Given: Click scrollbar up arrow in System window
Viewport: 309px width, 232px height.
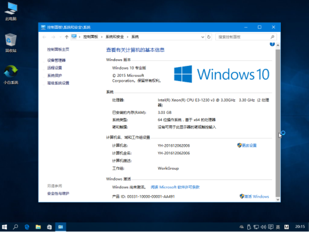Looking at the screenshot, I should coord(278,45).
